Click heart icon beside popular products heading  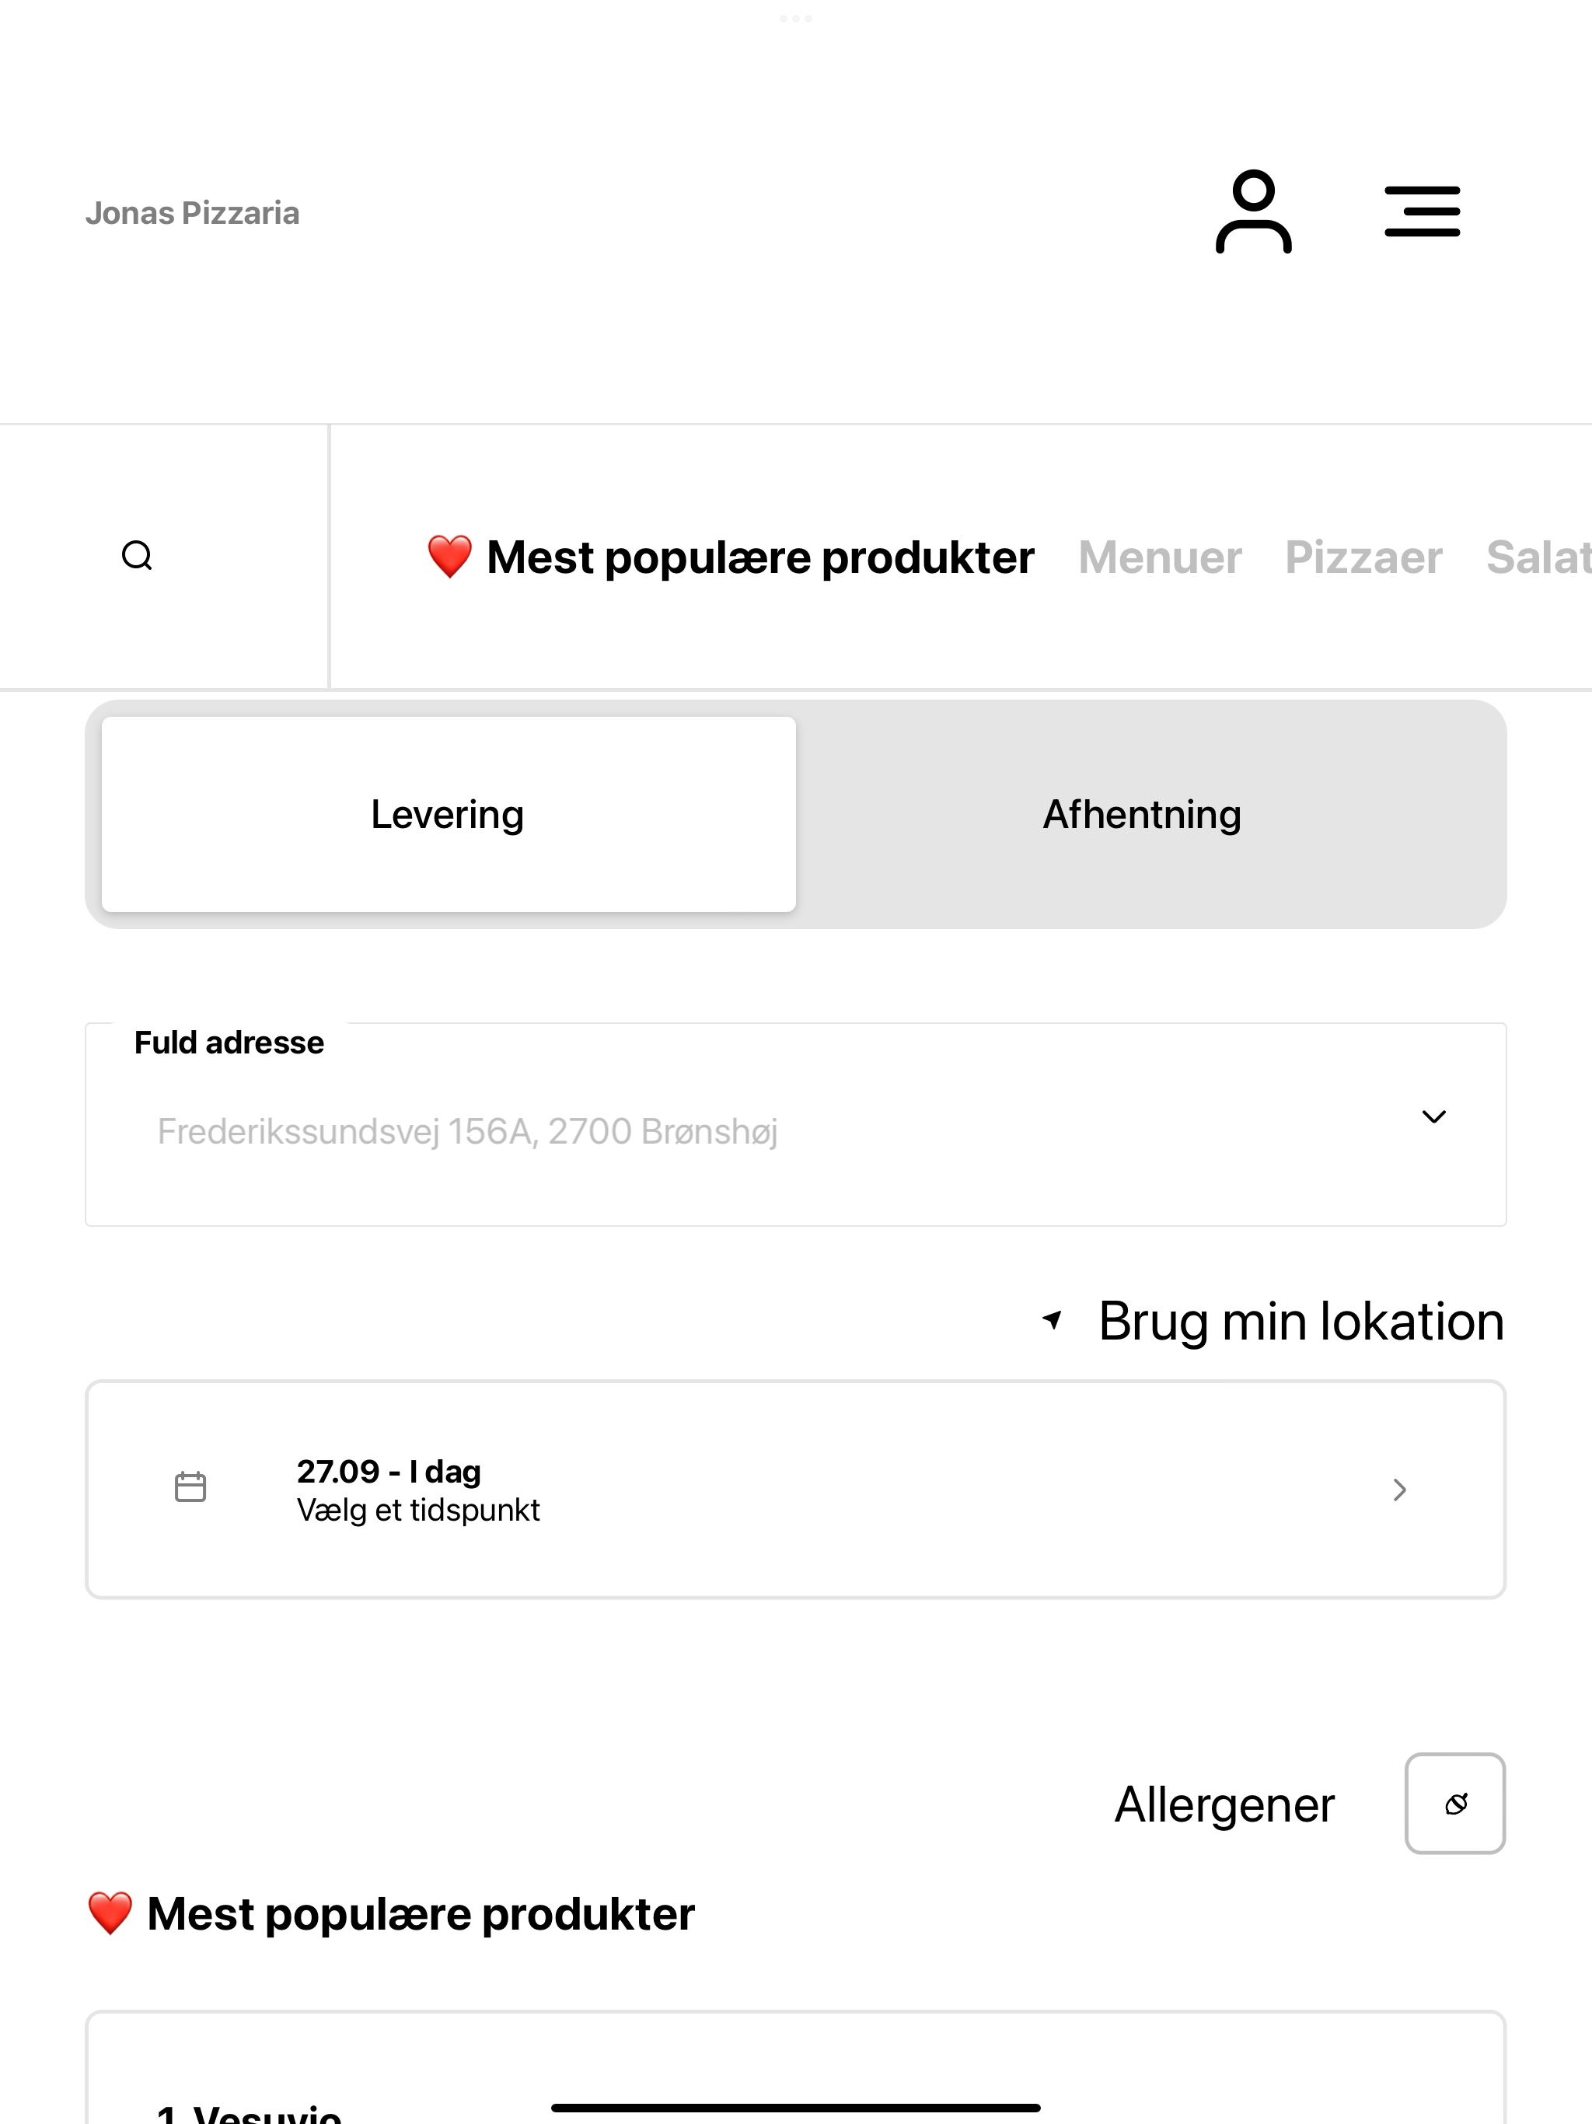tap(110, 1913)
